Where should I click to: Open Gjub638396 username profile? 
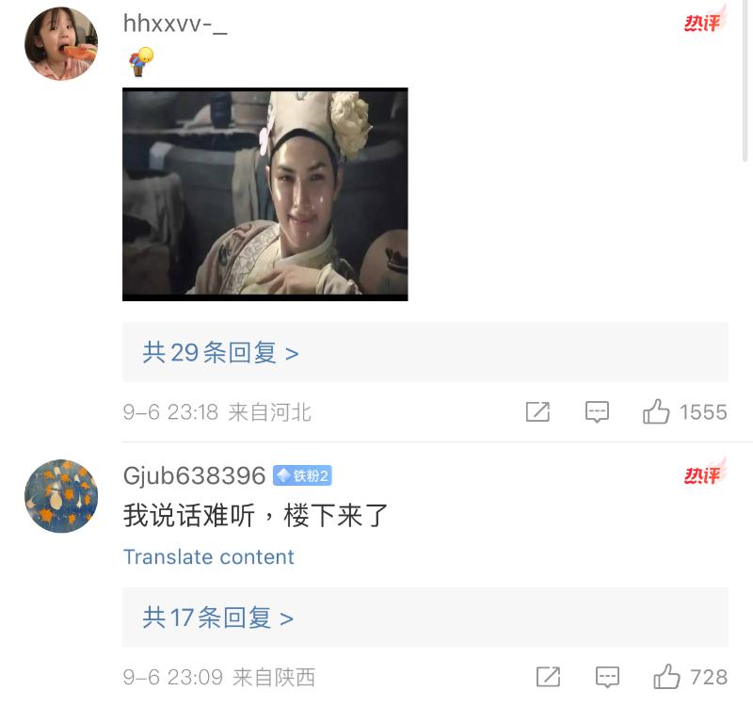pos(194,475)
